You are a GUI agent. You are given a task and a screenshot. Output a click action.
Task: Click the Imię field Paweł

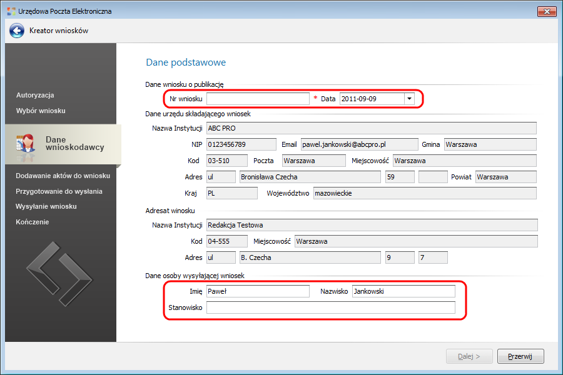click(x=258, y=291)
